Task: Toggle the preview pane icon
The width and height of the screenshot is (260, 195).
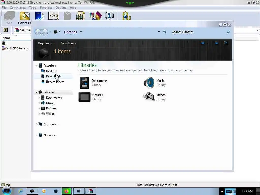Action: pos(217,43)
